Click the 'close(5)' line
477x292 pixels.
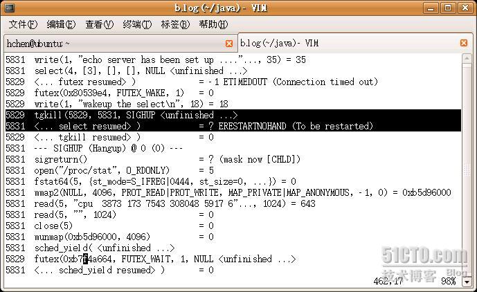point(110,226)
